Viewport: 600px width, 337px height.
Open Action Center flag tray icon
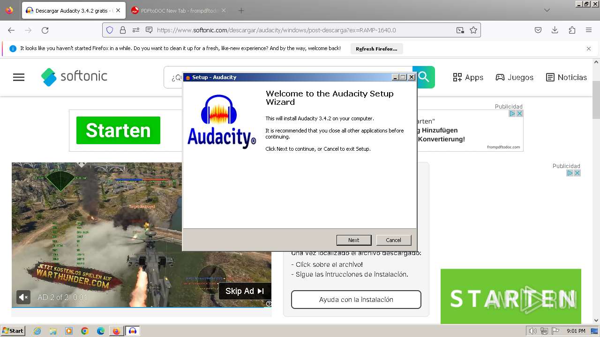pos(556,331)
